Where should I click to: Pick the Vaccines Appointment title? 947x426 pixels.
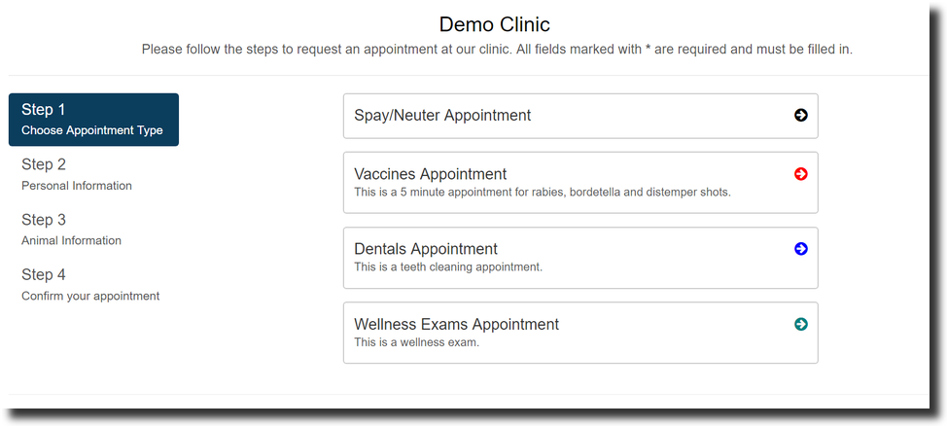point(430,174)
